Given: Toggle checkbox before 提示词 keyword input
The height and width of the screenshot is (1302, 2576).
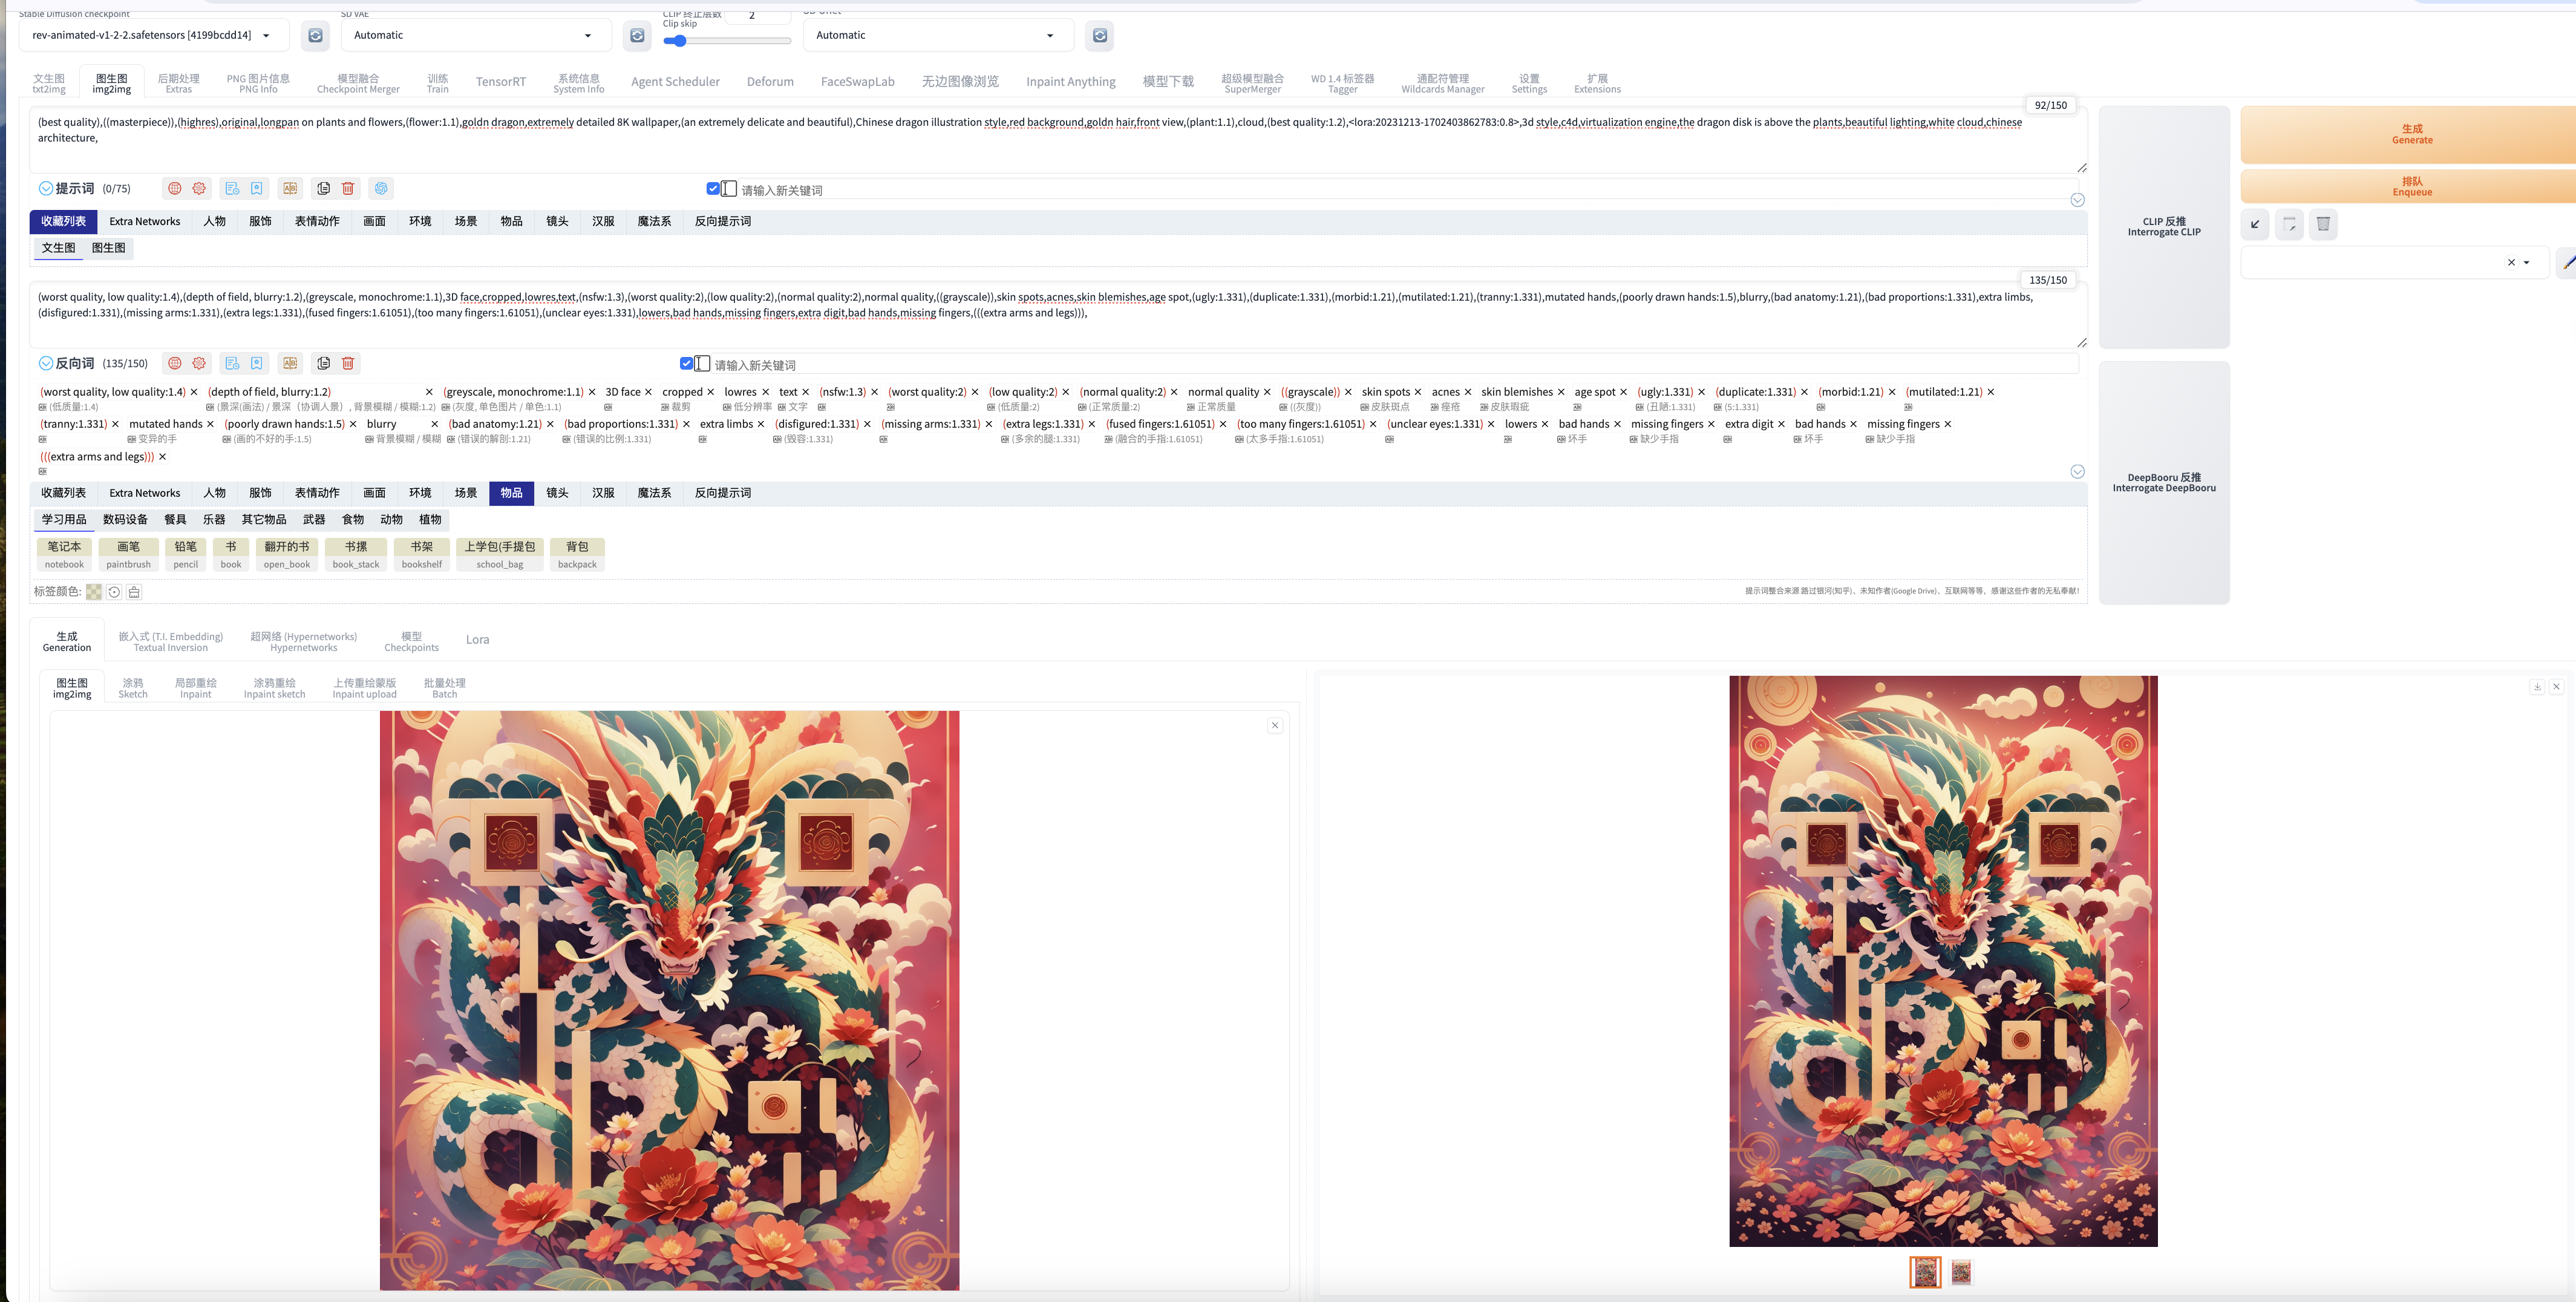Looking at the screenshot, I should point(713,188).
